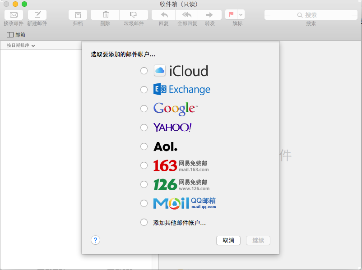Click the red Flag icon
Image resolution: width=362 pixels, height=270 pixels.
pos(232,14)
